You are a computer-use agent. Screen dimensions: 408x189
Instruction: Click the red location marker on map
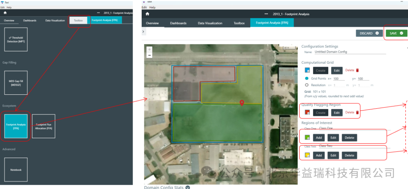coord(242,103)
